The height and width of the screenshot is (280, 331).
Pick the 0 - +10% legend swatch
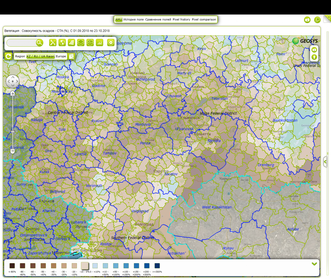tap(95, 266)
